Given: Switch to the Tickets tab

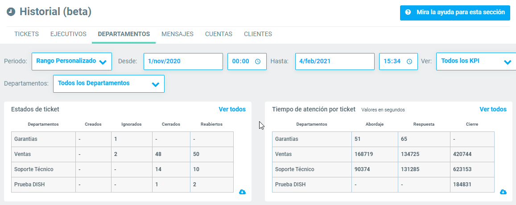Looking at the screenshot, I should point(26,34).
